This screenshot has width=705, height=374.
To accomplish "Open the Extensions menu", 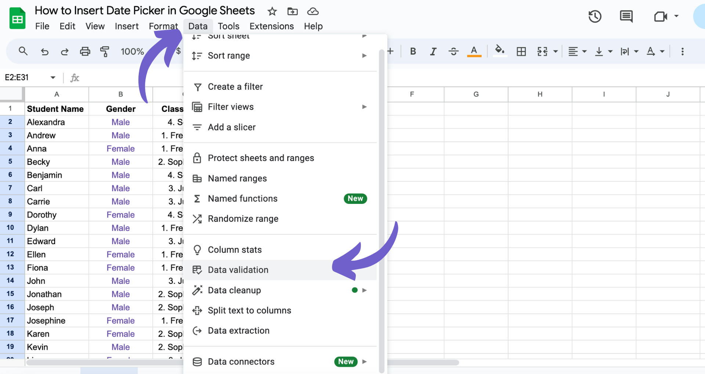I will click(271, 26).
